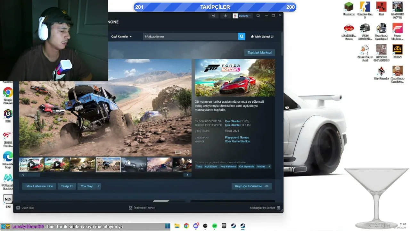Open İstek Listesi wishlist with star icon

coord(262,37)
